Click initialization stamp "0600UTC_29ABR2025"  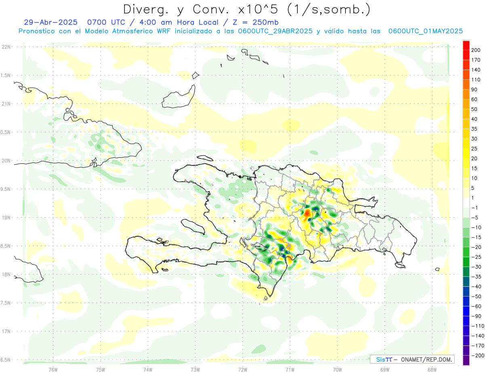pos(275,31)
